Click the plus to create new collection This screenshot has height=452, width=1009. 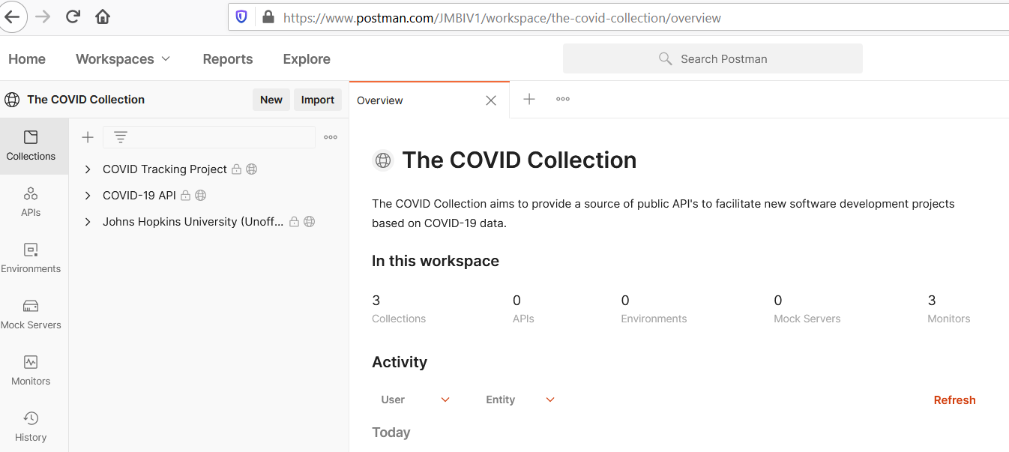[88, 137]
